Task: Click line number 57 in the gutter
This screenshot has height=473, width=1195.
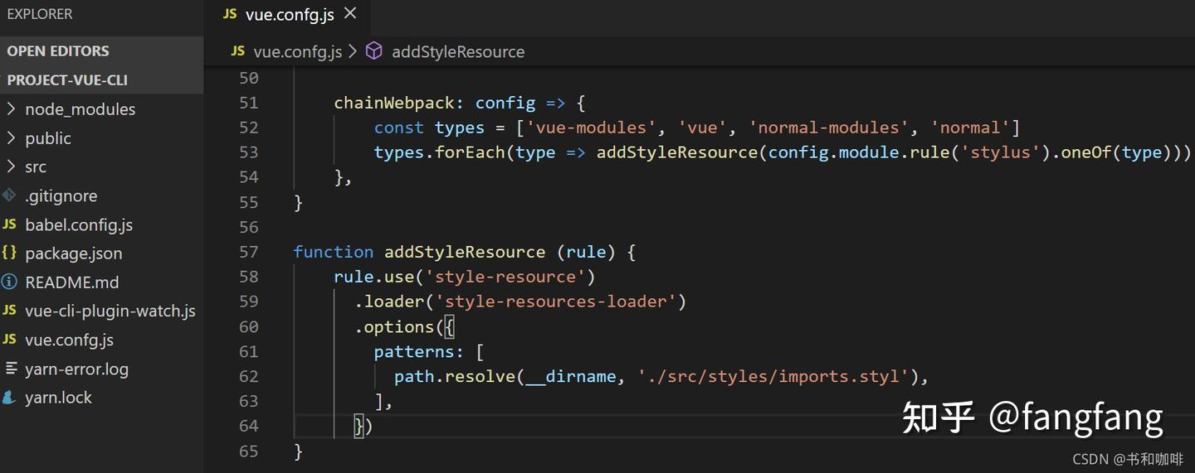Action: coord(248,252)
